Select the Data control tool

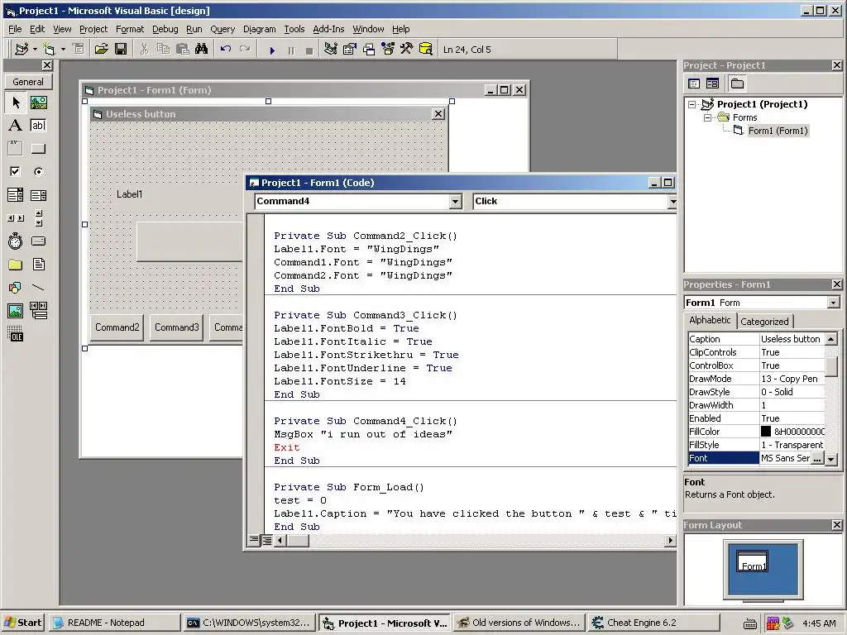coord(38,311)
